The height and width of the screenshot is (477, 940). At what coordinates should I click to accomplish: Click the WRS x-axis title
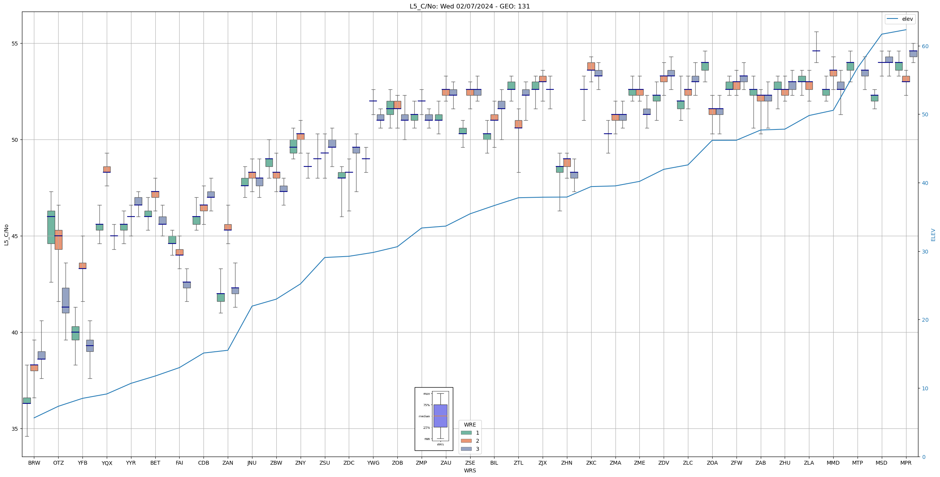coord(469,470)
